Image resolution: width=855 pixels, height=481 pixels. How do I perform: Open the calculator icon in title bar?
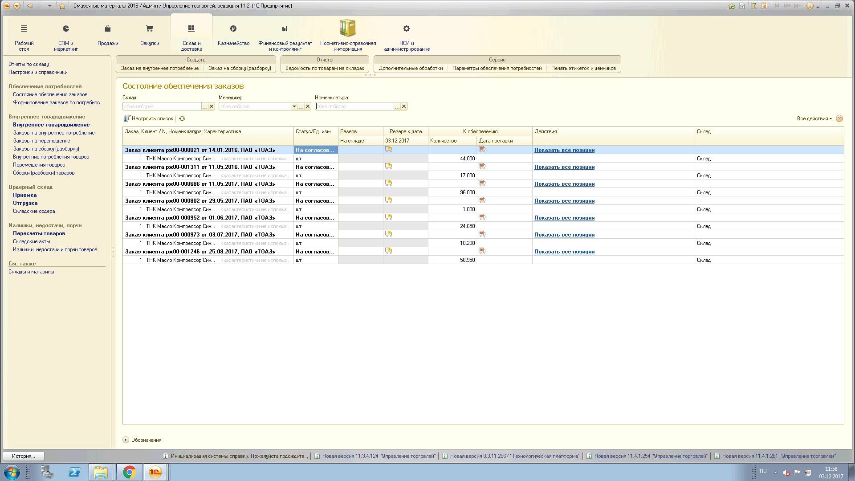pyautogui.click(x=754, y=6)
